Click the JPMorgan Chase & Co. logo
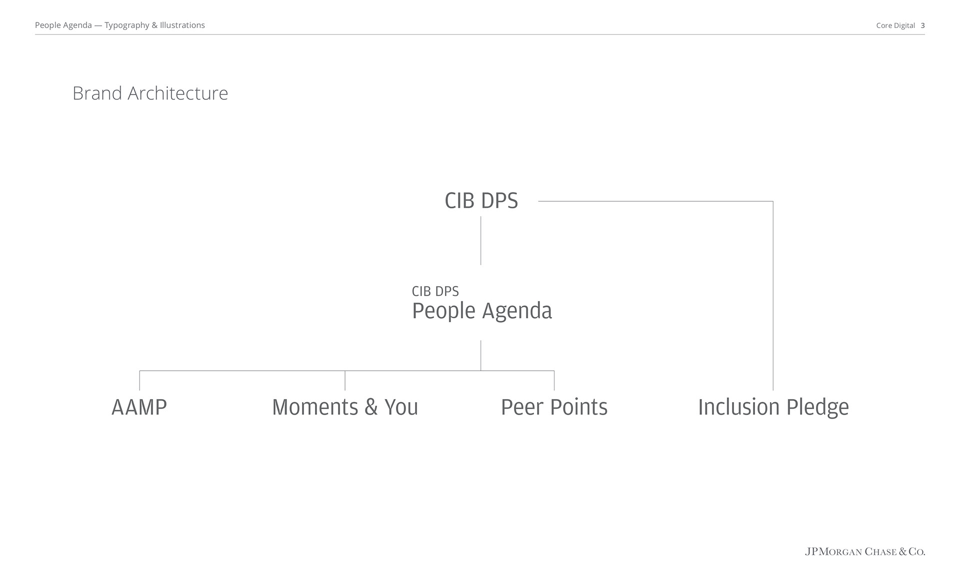This screenshot has height=582, width=960. click(x=865, y=552)
